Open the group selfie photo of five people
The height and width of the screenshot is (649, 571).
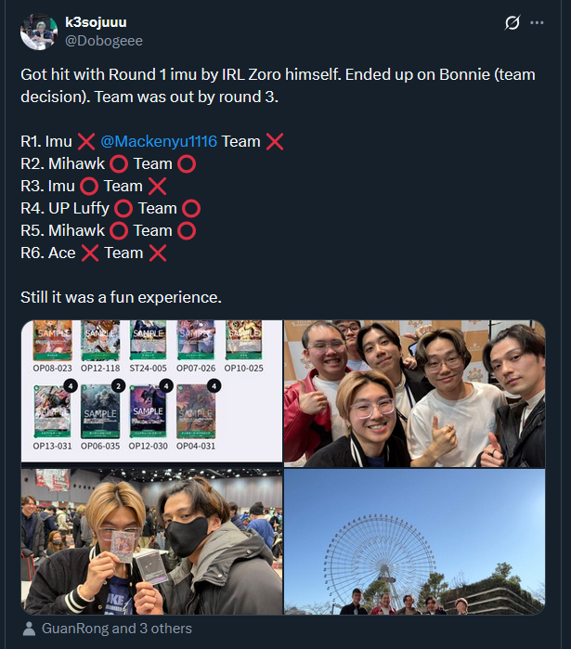[x=415, y=394]
